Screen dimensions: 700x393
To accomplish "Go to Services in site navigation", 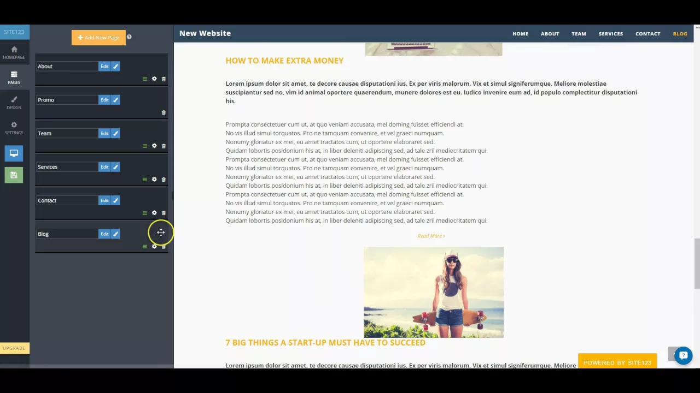I will (610, 34).
